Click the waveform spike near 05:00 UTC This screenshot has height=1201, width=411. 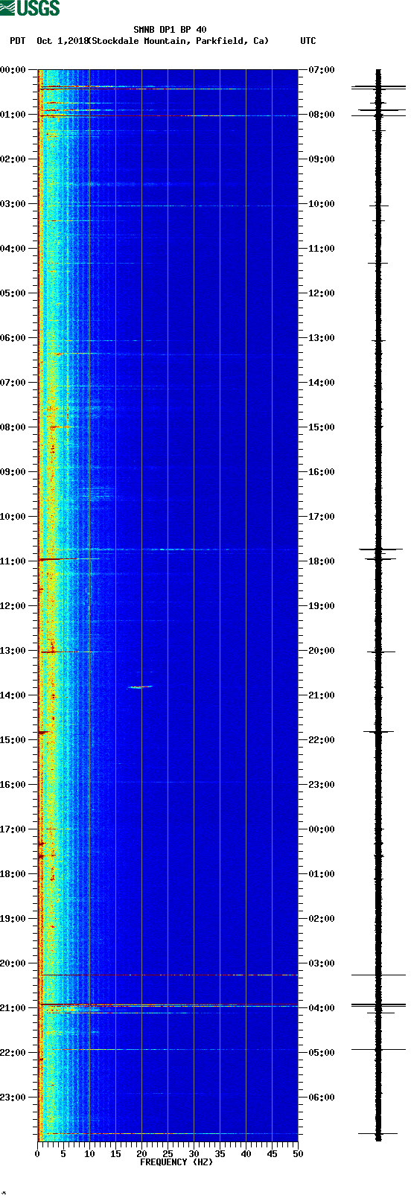pyautogui.click(x=378, y=1049)
